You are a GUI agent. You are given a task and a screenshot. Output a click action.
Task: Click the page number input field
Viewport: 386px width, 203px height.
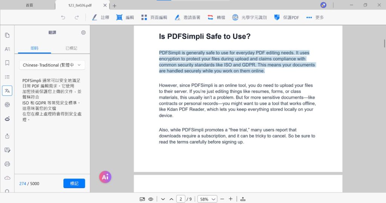pos(181,199)
